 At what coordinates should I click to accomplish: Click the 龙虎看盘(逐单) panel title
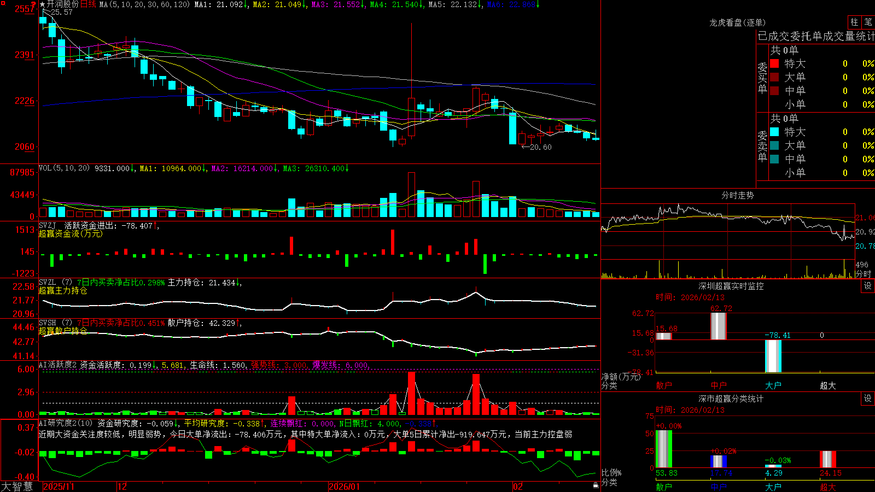[x=738, y=22]
